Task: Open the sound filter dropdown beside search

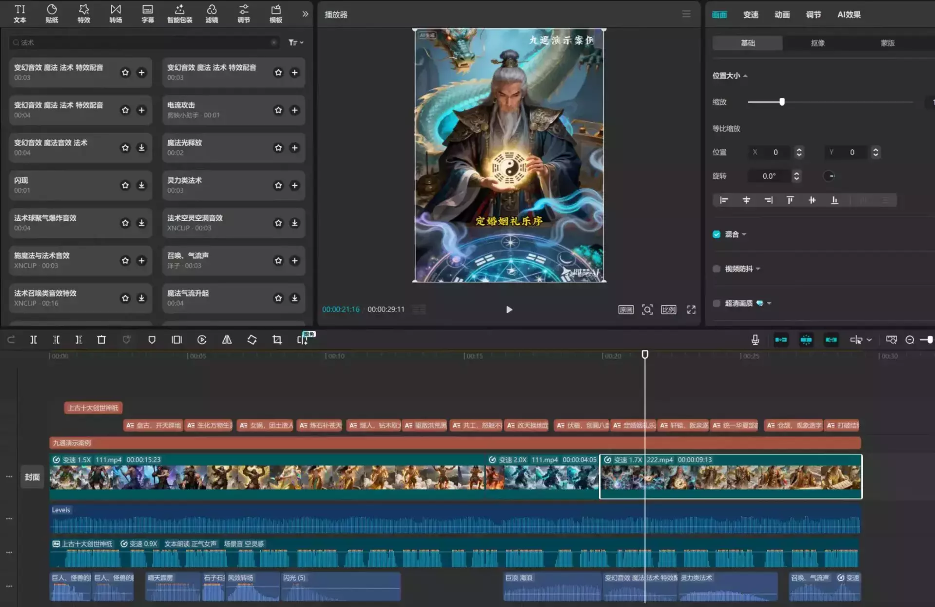Action: click(x=296, y=43)
